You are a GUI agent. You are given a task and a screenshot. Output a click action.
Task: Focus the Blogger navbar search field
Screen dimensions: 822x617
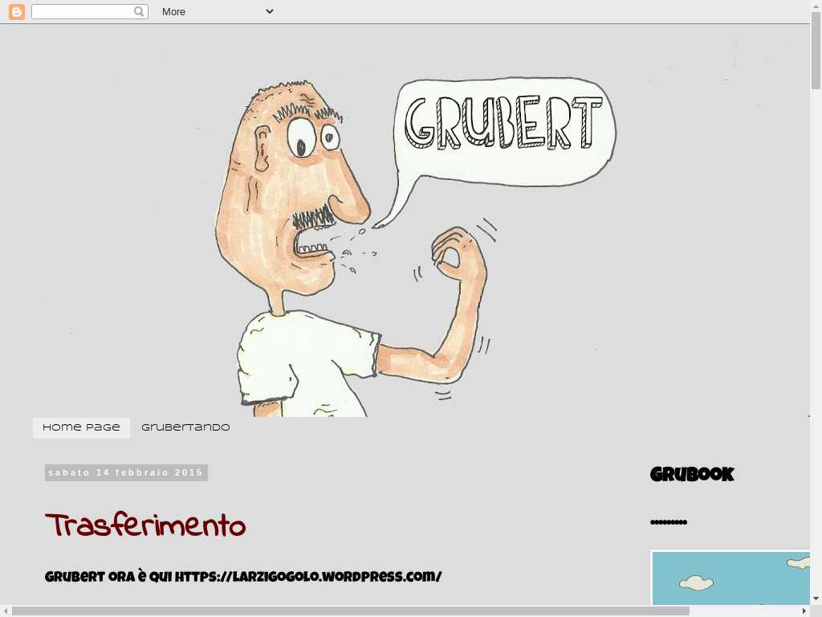point(82,11)
